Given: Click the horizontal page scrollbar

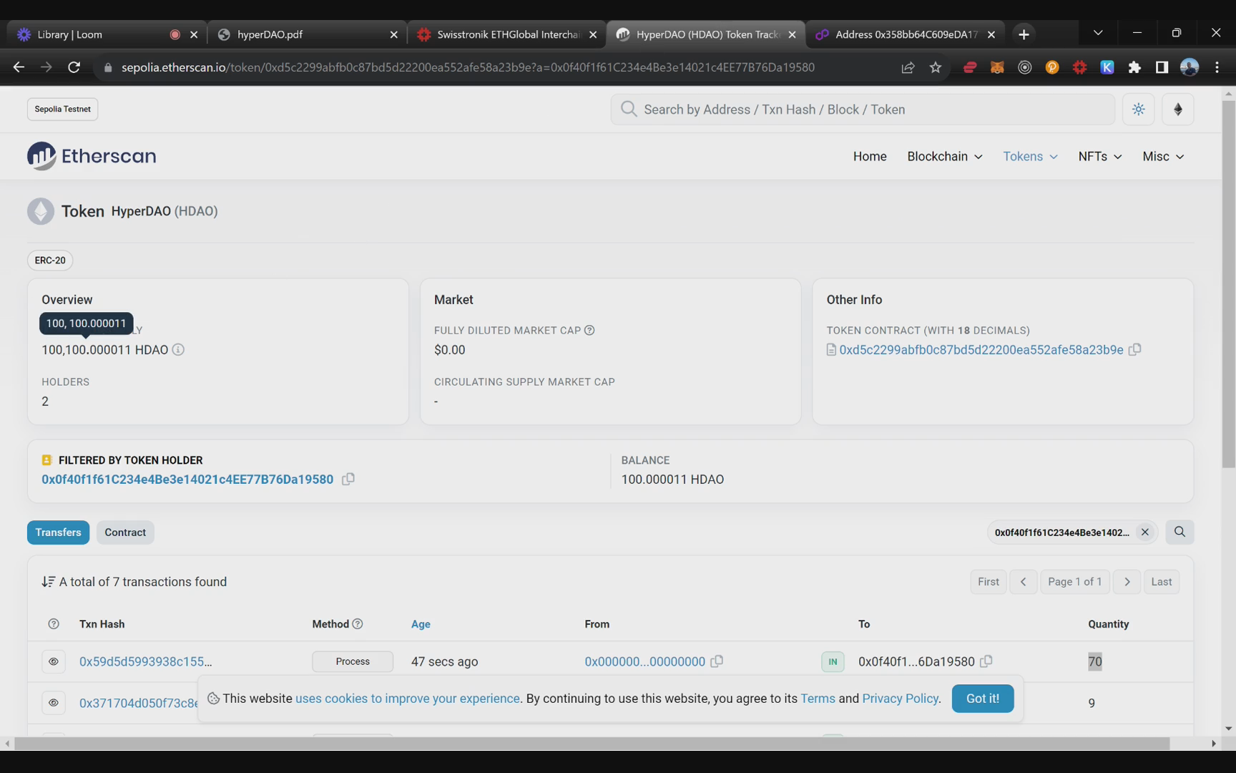Looking at the screenshot, I should [x=592, y=744].
